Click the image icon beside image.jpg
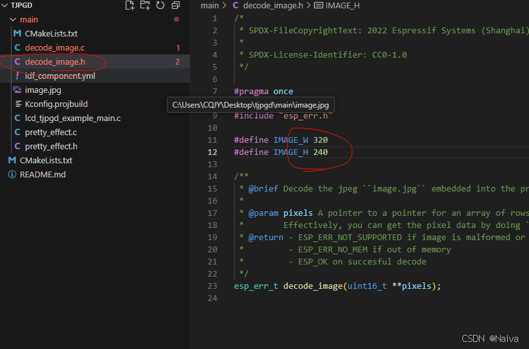529x349 pixels. pos(17,90)
